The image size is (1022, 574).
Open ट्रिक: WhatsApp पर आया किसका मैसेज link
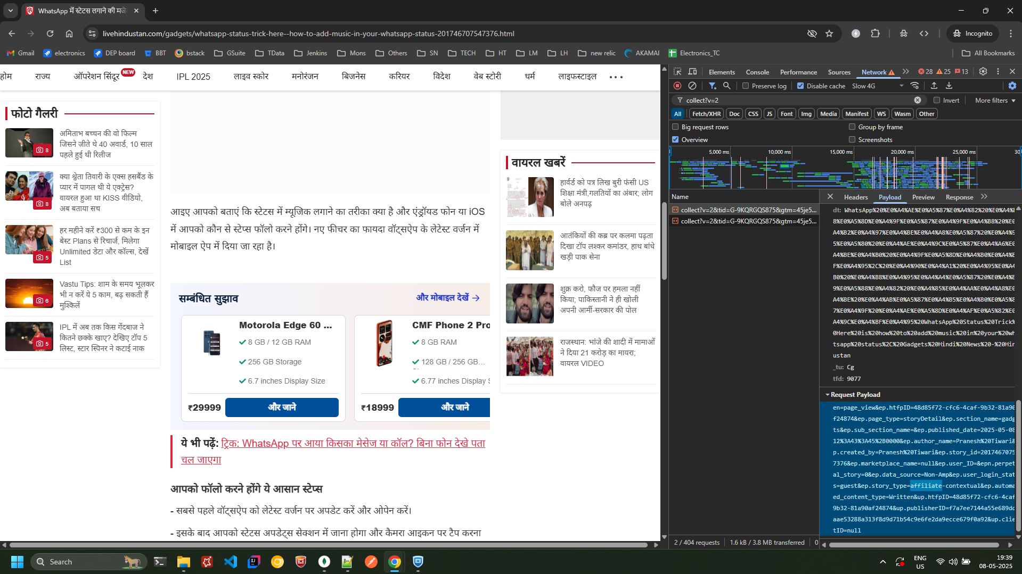coord(333,452)
